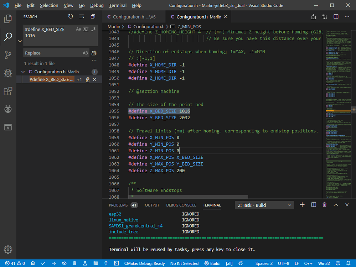Click the Replace input field
This screenshot has width=356, height=267.
(53, 53)
